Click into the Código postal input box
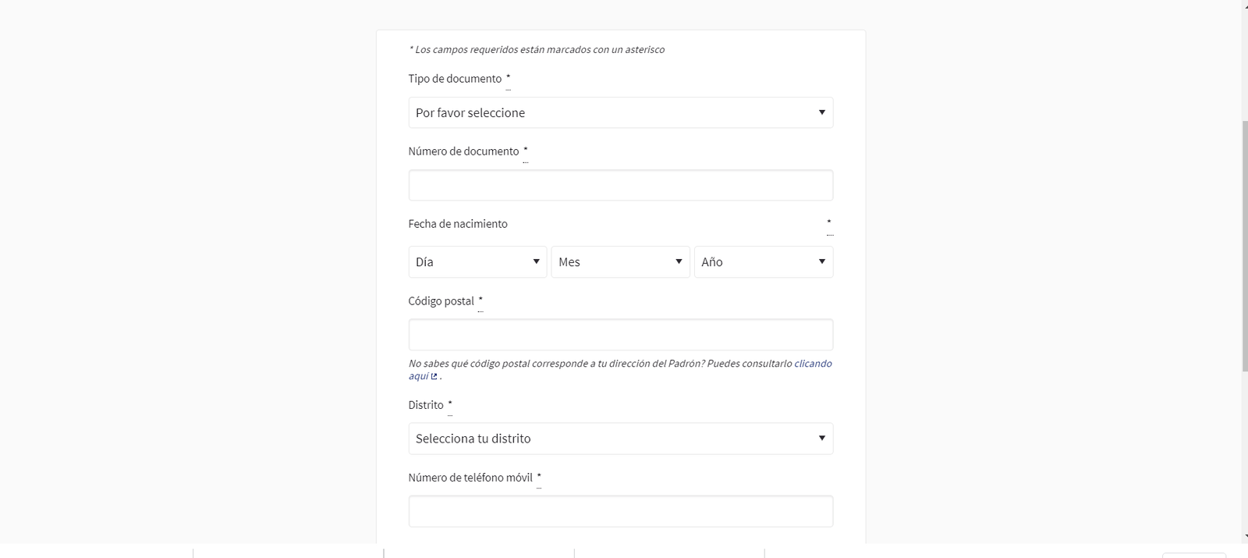The width and height of the screenshot is (1248, 558). (x=620, y=334)
